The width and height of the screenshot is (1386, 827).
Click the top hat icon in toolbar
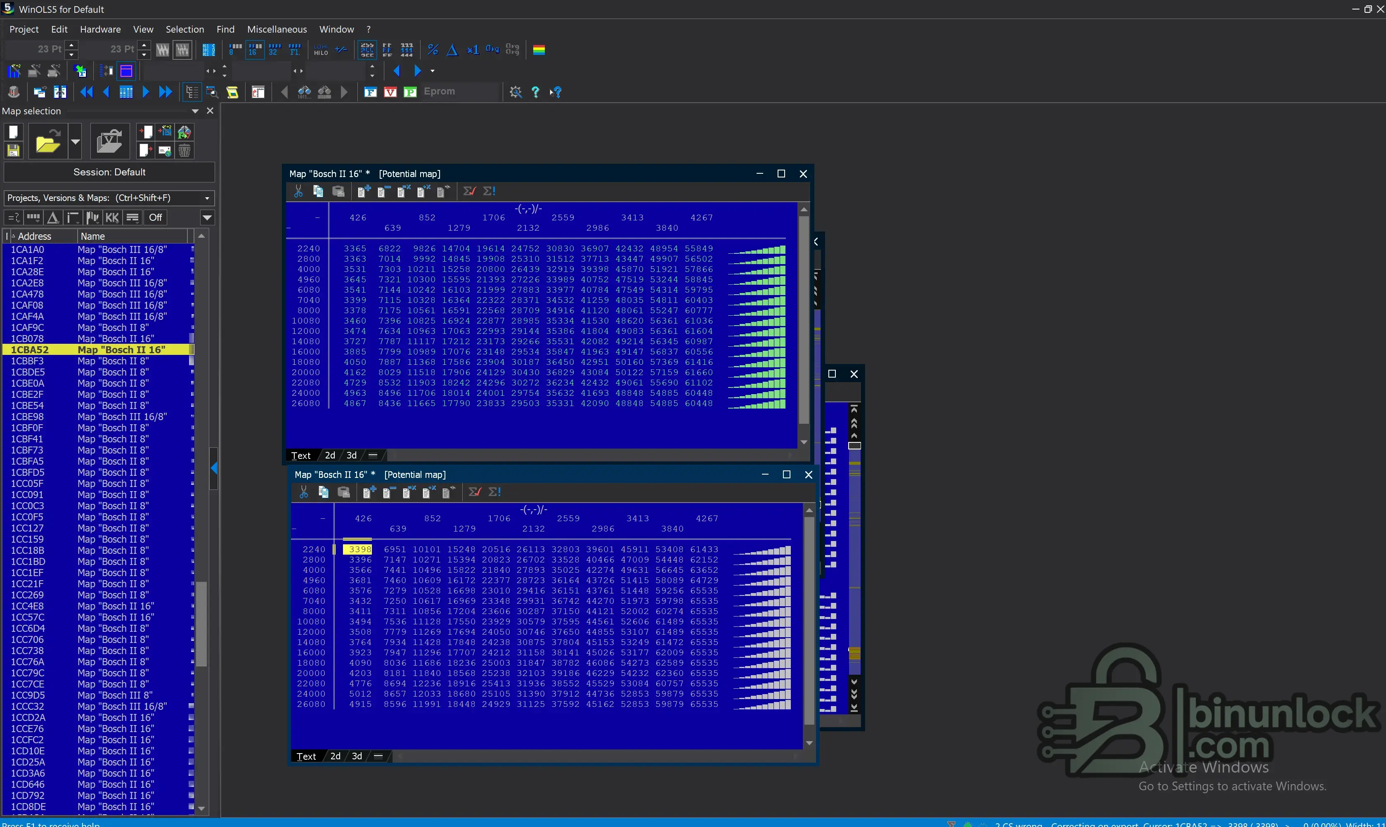14,92
